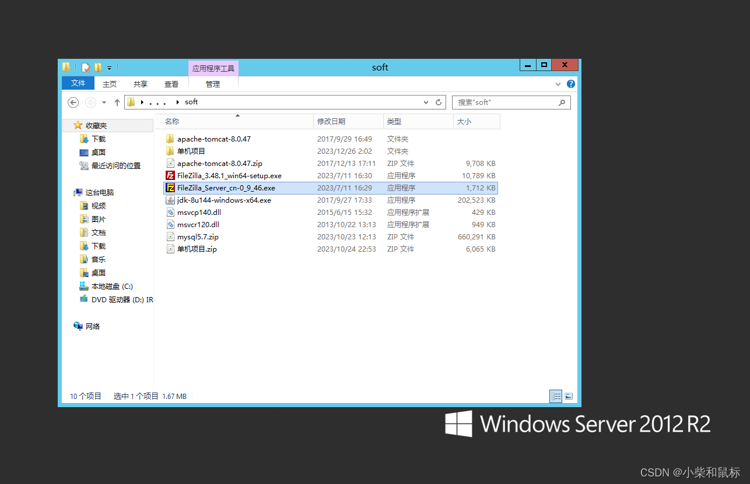Screen dimensions: 750x484
Task: Sort by the 类型 column header
Action: [418, 122]
